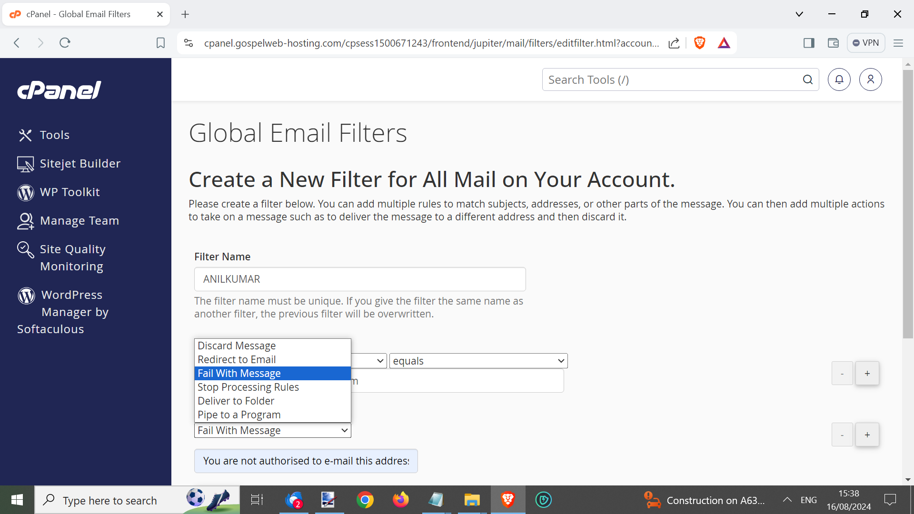Toggle the VPN button

point(866,43)
